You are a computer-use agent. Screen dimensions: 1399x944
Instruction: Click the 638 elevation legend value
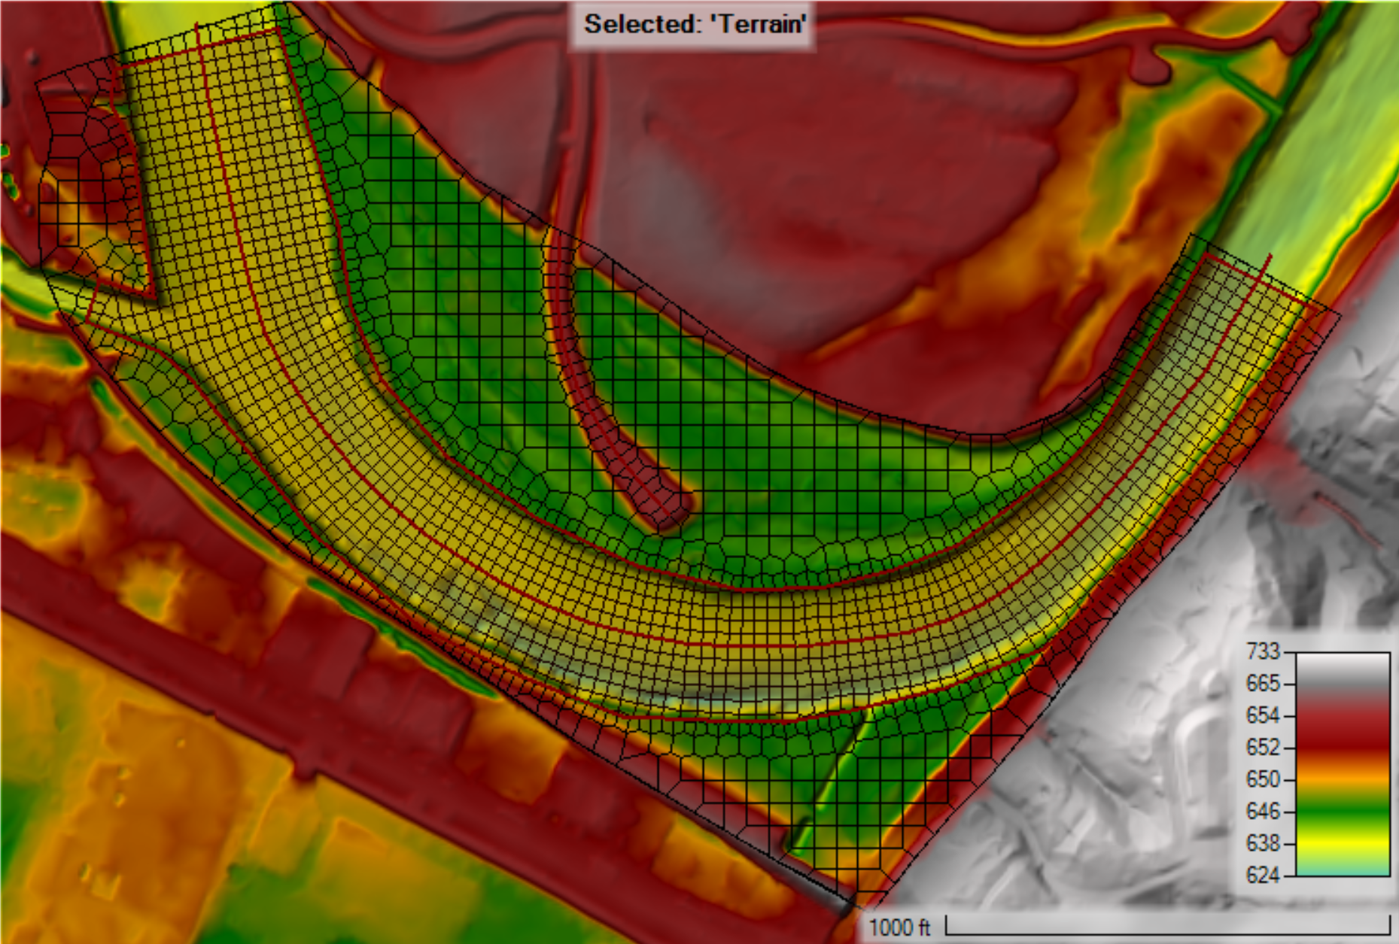1263,842
